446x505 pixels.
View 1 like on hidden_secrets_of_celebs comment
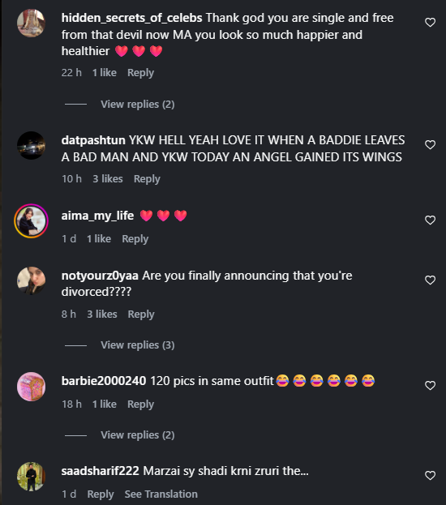click(105, 73)
